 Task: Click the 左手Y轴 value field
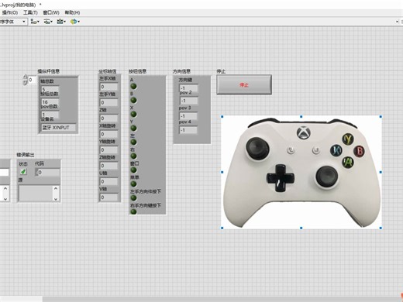click(108, 103)
